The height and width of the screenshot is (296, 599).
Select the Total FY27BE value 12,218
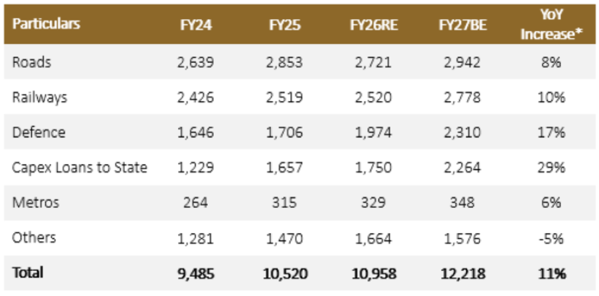[x=463, y=273]
